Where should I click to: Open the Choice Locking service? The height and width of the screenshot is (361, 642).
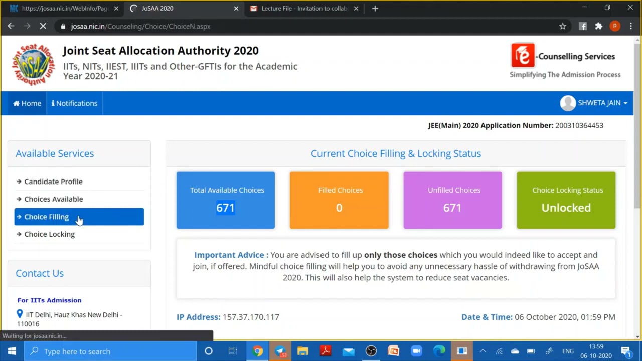49,234
